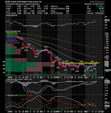
Task: Click the StockCharts.com copyright text
Action: point(97,2)
